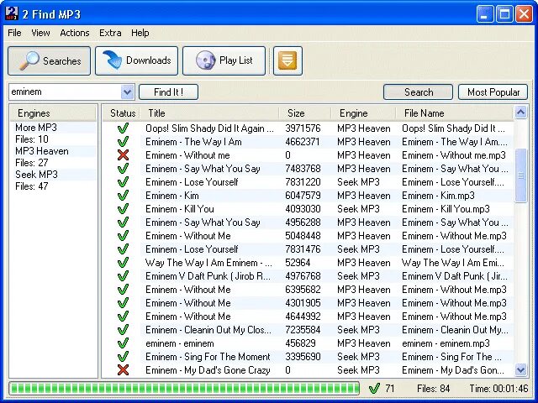Sort results by Status column header

[123, 113]
